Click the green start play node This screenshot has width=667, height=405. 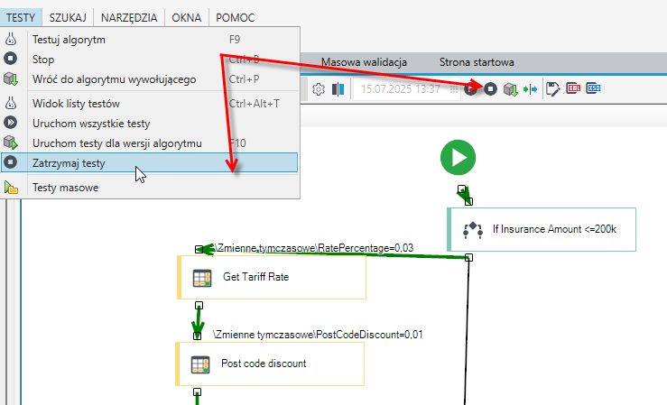point(459,158)
